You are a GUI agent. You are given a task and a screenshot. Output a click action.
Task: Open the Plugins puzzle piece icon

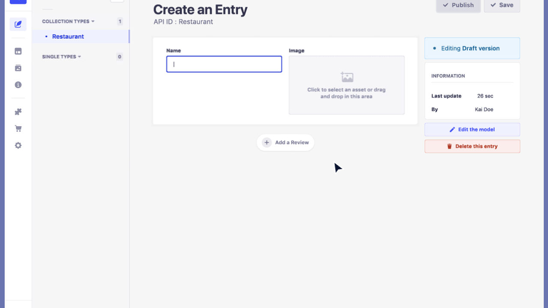[18, 112]
